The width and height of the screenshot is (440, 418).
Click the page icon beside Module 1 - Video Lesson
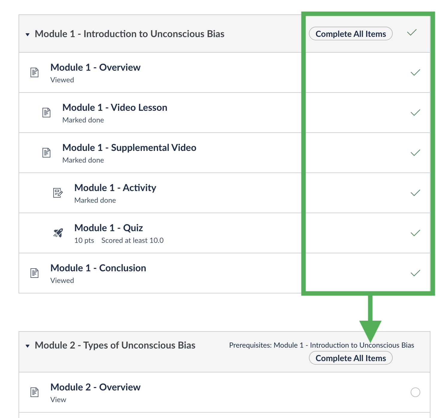pos(46,113)
